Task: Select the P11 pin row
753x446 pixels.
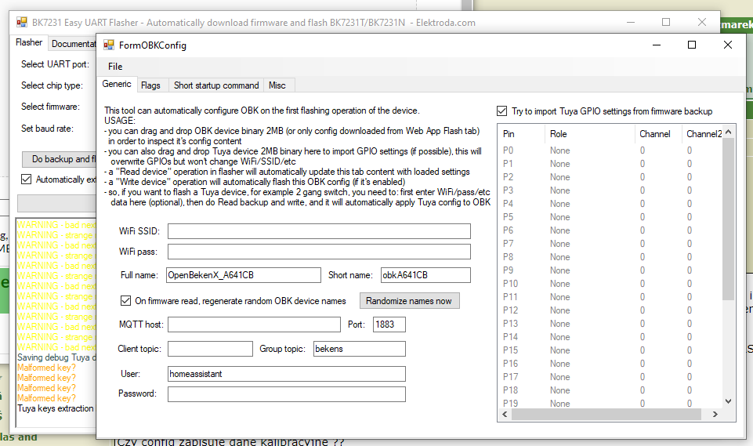Action: [610, 297]
